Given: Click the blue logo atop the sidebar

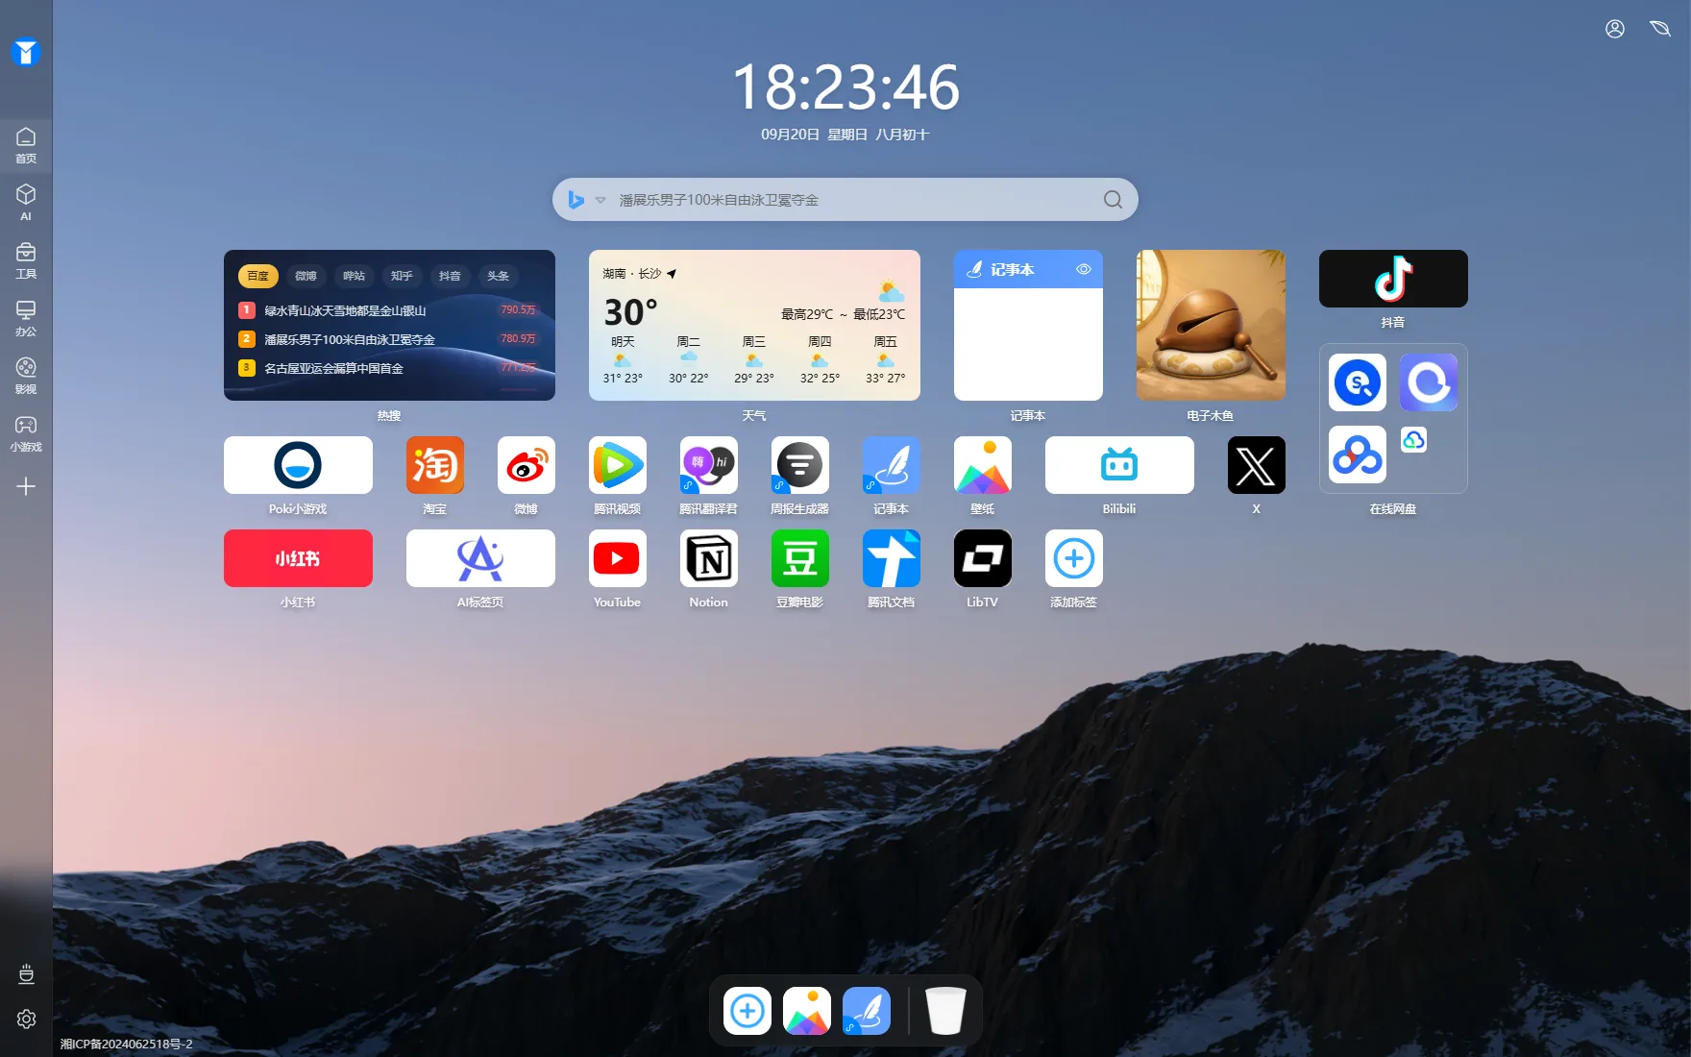Looking at the screenshot, I should [x=26, y=52].
